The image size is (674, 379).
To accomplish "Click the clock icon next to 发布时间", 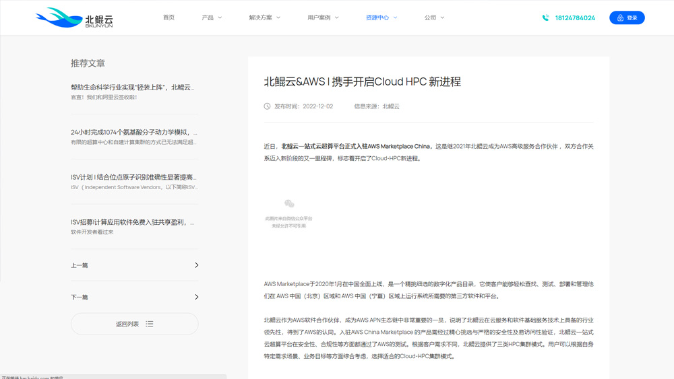I will coord(267,106).
